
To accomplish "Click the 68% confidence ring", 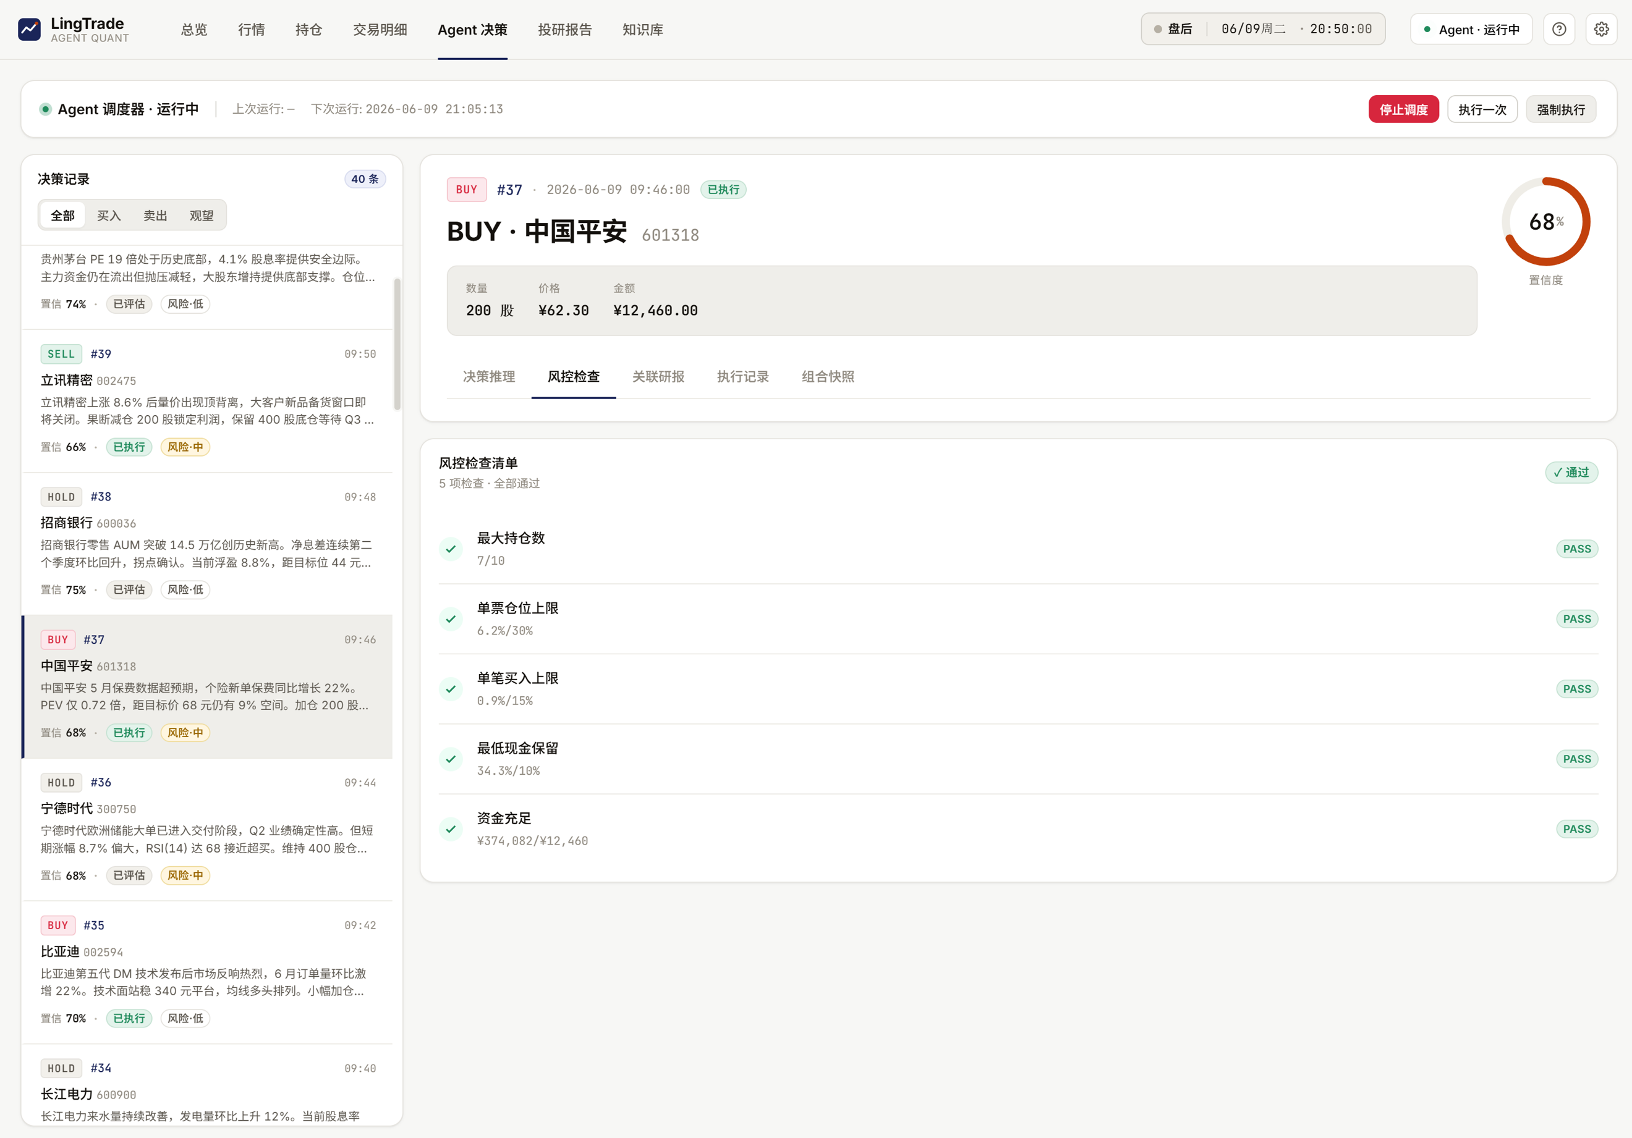I will click(x=1546, y=222).
